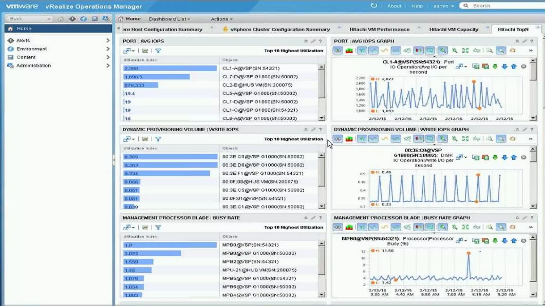
Task: Expand the Administration navigation chevron
Action: tap(108, 65)
